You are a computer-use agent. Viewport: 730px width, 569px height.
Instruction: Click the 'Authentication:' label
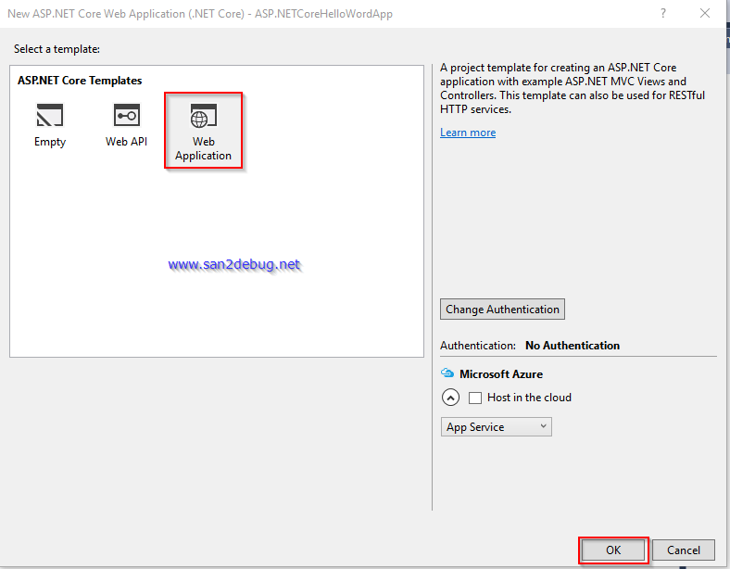click(x=478, y=346)
